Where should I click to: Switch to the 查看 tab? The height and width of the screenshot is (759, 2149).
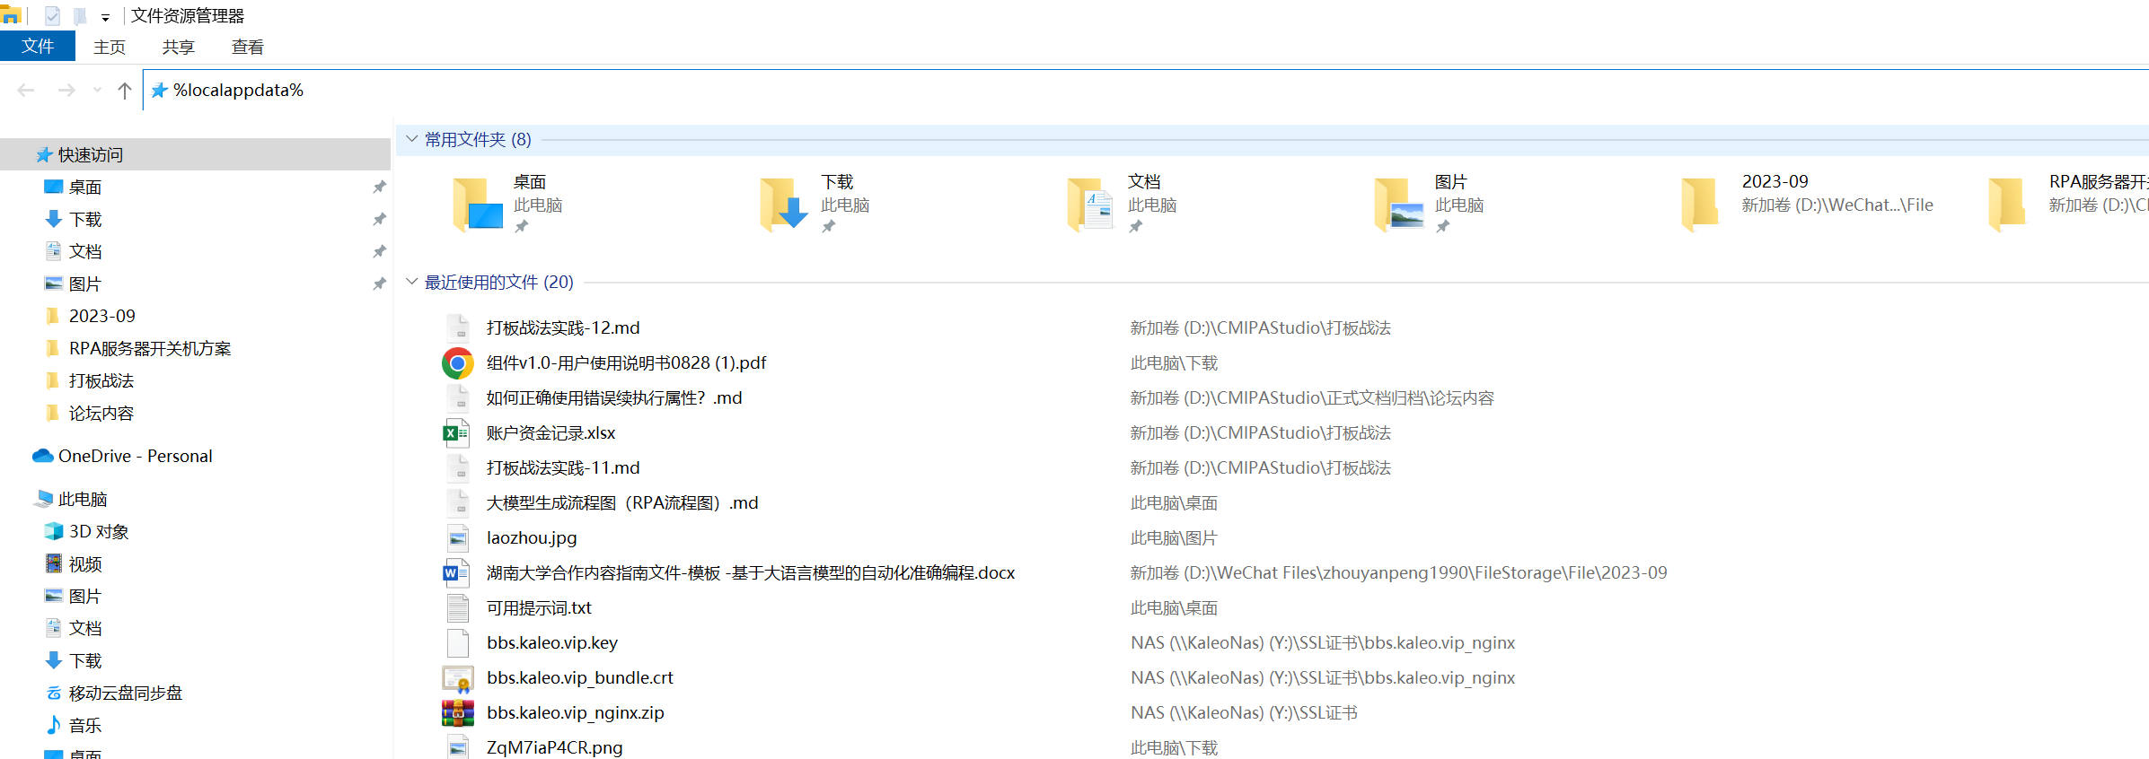coord(248,48)
